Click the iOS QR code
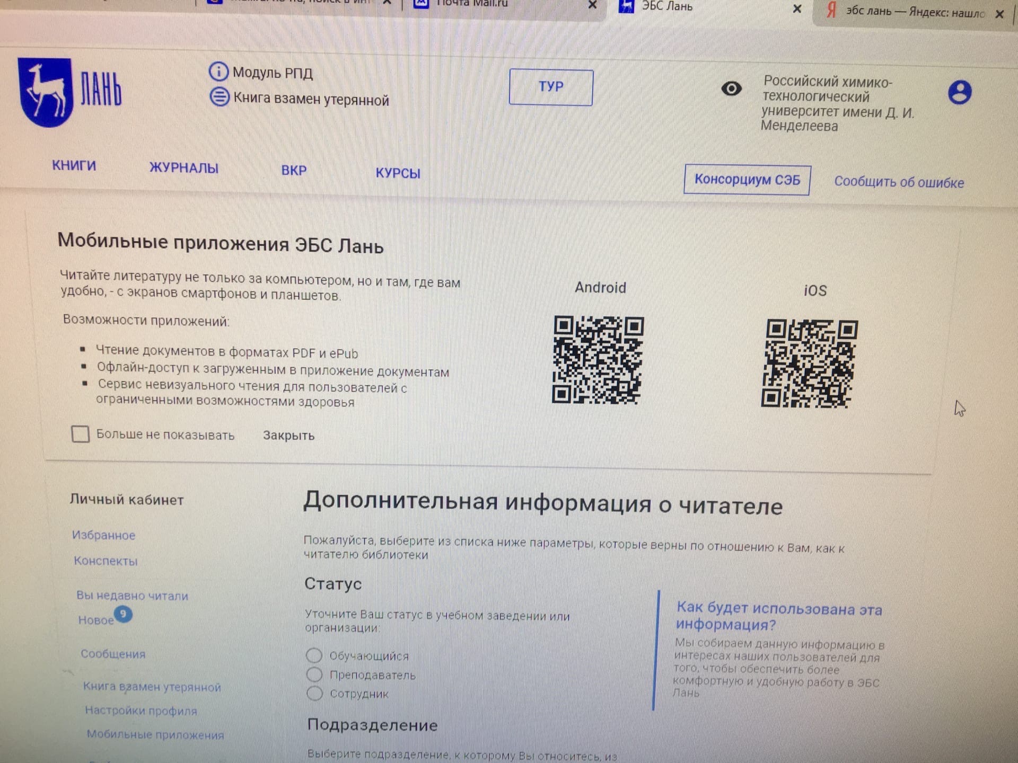1018x763 pixels. click(809, 363)
